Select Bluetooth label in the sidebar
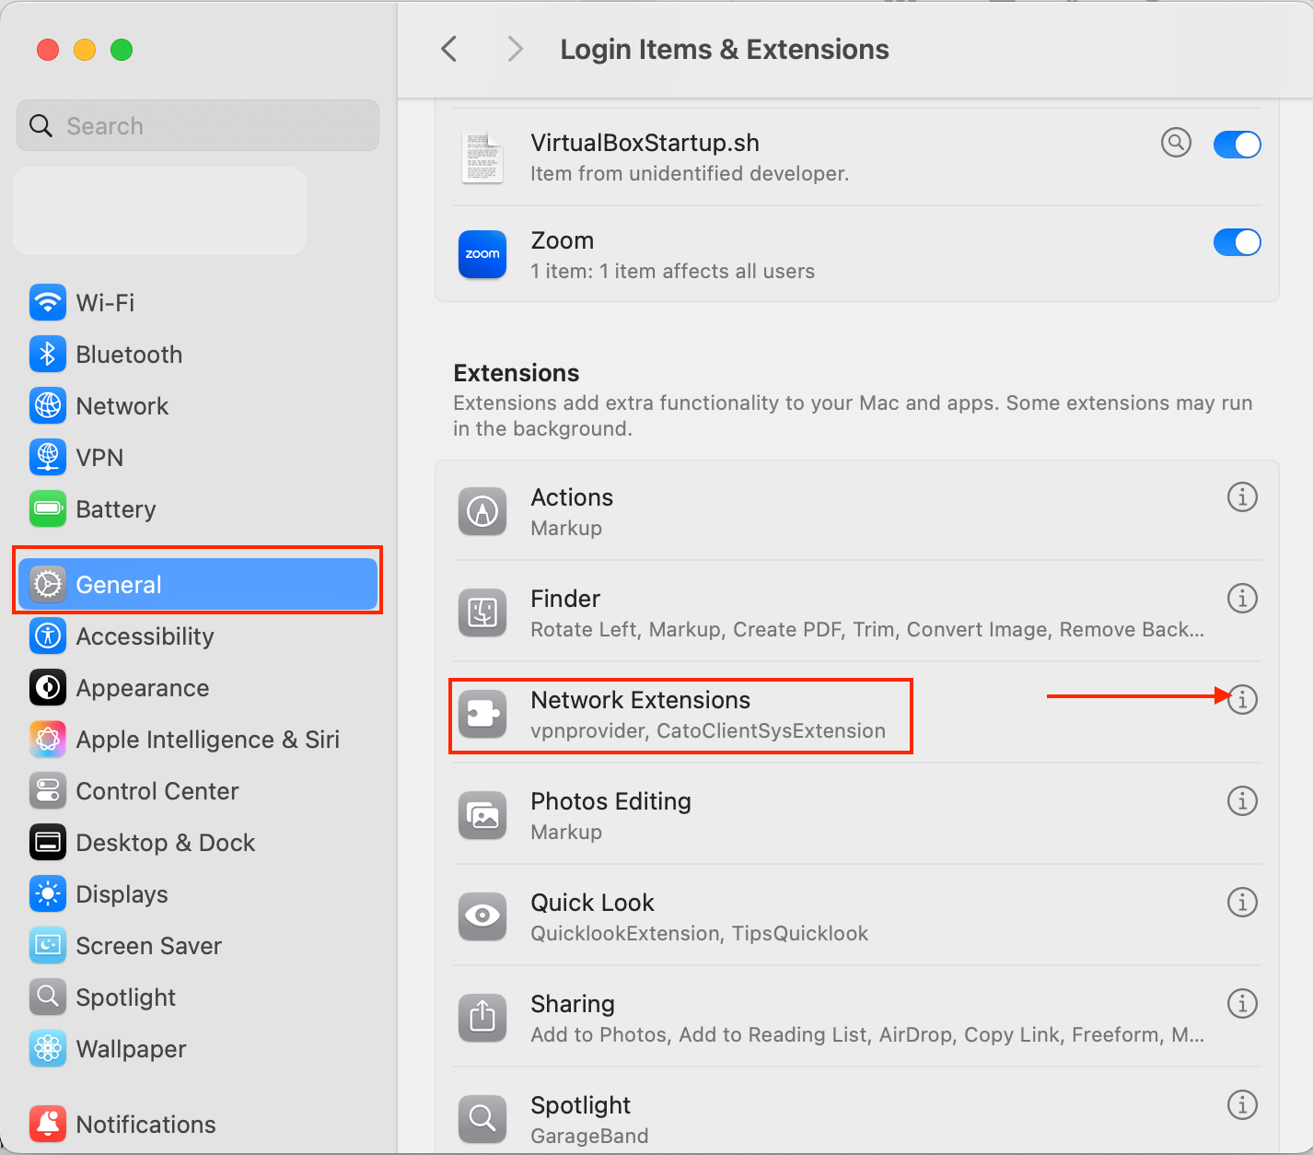Image resolution: width=1313 pixels, height=1155 pixels. [129, 355]
